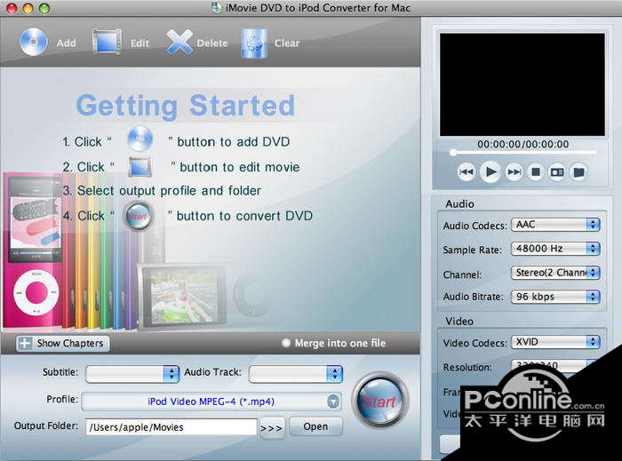
Task: Click the preview seek slider handle
Action: [x=453, y=152]
